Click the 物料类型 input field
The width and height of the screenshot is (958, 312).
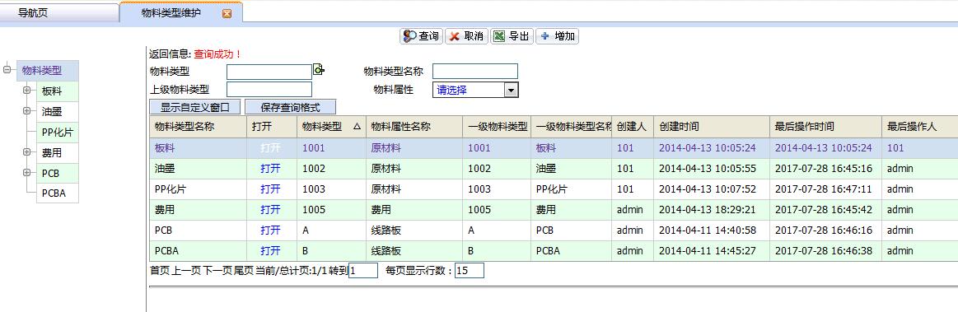click(x=269, y=72)
